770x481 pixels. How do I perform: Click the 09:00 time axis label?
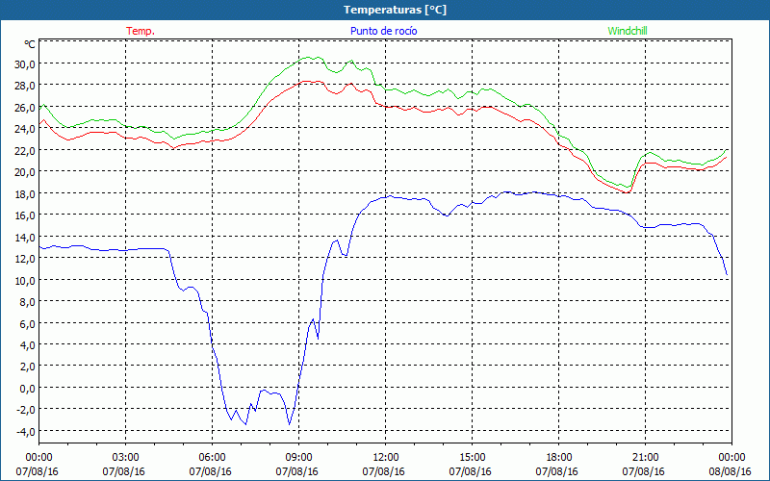point(298,458)
